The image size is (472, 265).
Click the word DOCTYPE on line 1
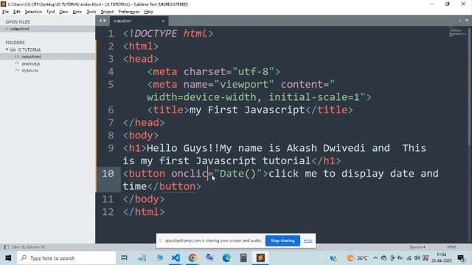(156, 34)
